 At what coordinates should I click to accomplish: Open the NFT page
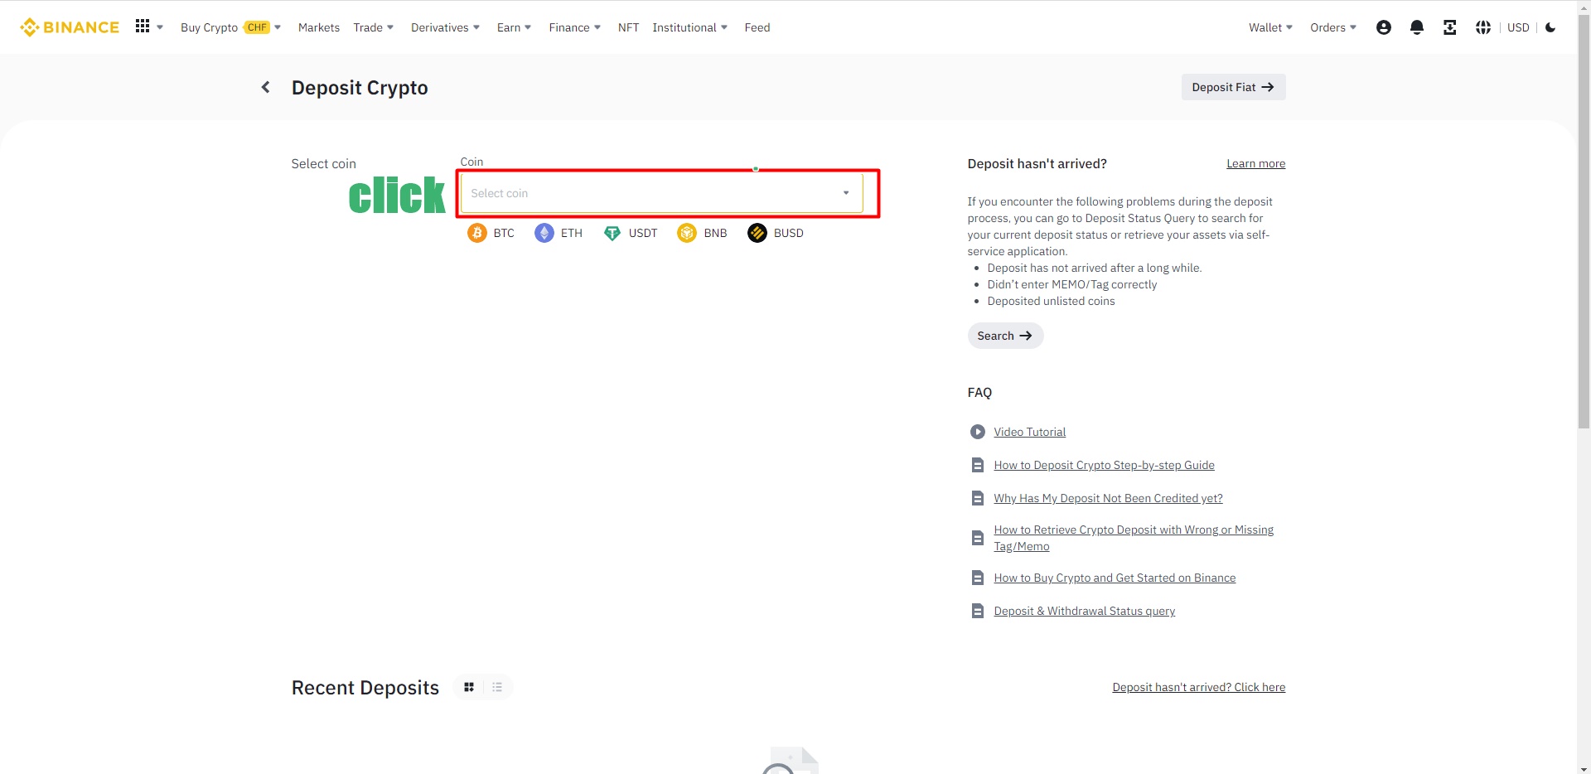[628, 27]
